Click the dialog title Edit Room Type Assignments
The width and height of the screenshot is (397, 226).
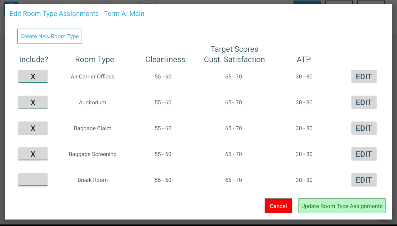77,14
